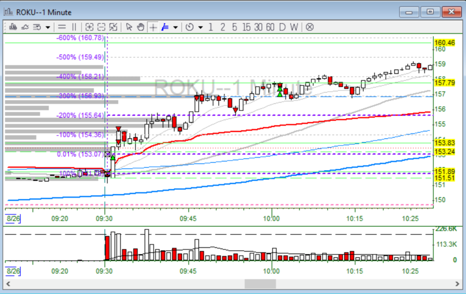The height and width of the screenshot is (294, 466).
Task: Click the horizontal scrollbar thumb
Action: tap(260, 284)
